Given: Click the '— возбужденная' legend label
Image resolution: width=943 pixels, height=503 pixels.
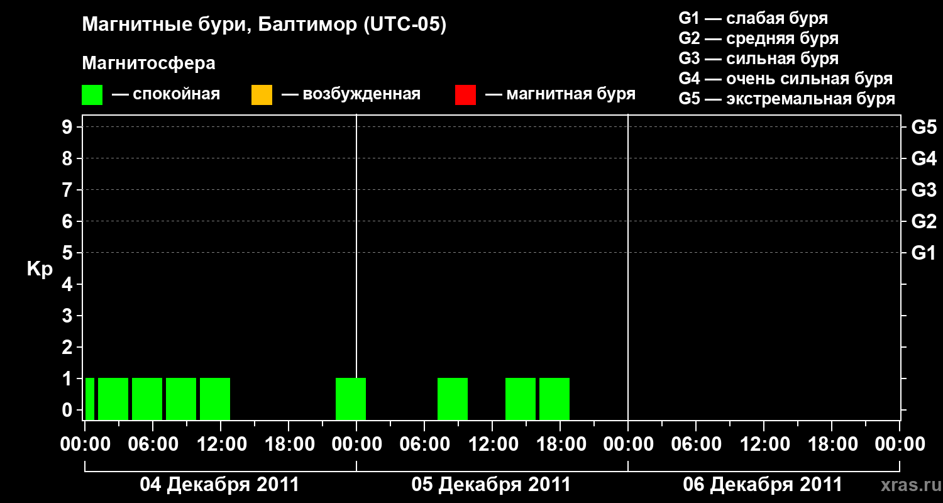Looking at the screenshot, I should pyautogui.click(x=351, y=94).
